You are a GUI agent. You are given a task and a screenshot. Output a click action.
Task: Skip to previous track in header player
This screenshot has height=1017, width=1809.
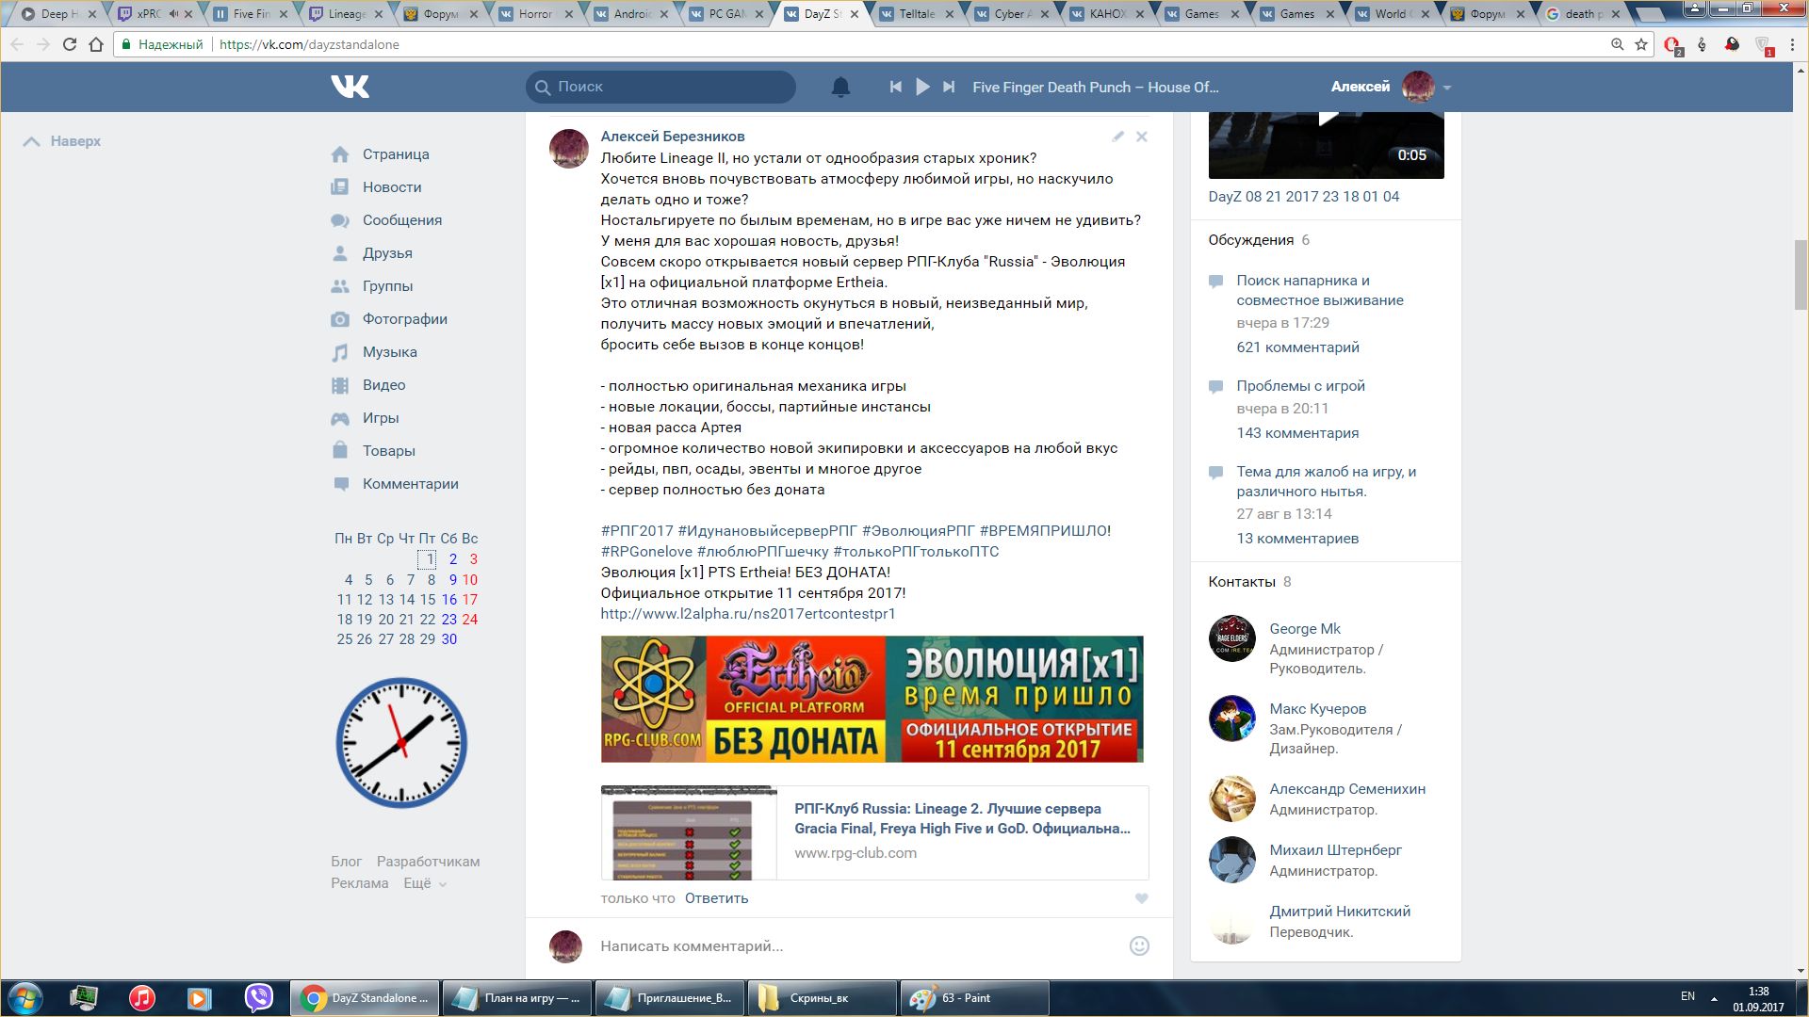(x=895, y=87)
